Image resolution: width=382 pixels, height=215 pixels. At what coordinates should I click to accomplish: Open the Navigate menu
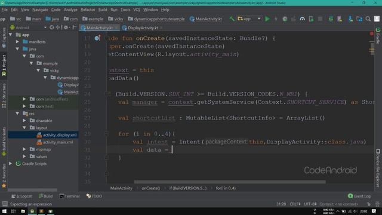tap(40, 10)
